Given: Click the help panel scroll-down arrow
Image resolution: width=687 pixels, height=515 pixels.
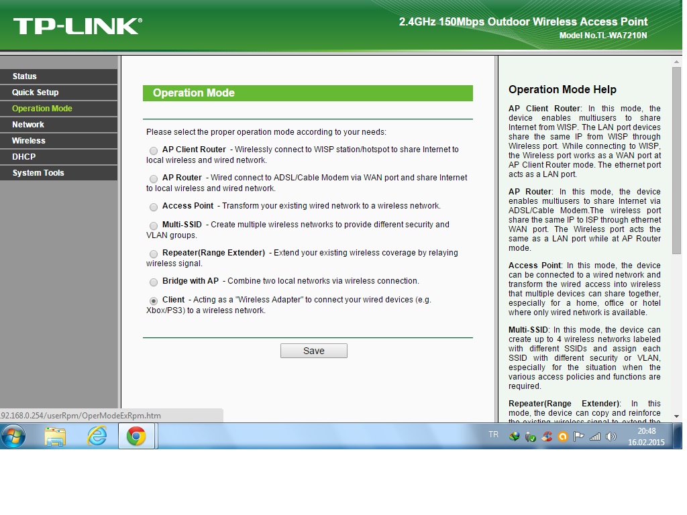Looking at the screenshot, I should [x=677, y=416].
